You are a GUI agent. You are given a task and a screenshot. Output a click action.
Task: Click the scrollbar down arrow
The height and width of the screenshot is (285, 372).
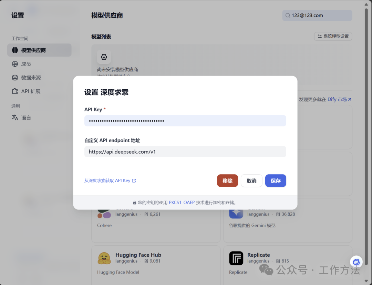click(366, 282)
